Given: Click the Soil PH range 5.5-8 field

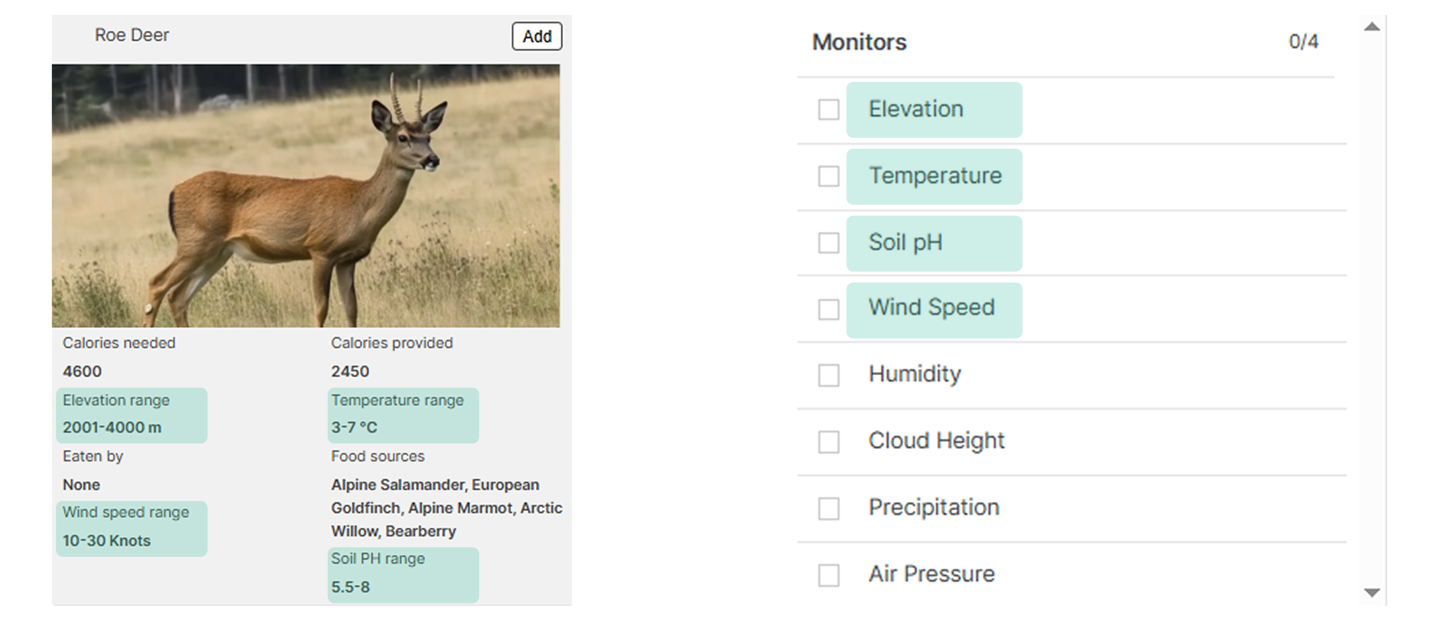Looking at the screenshot, I should pos(403,574).
